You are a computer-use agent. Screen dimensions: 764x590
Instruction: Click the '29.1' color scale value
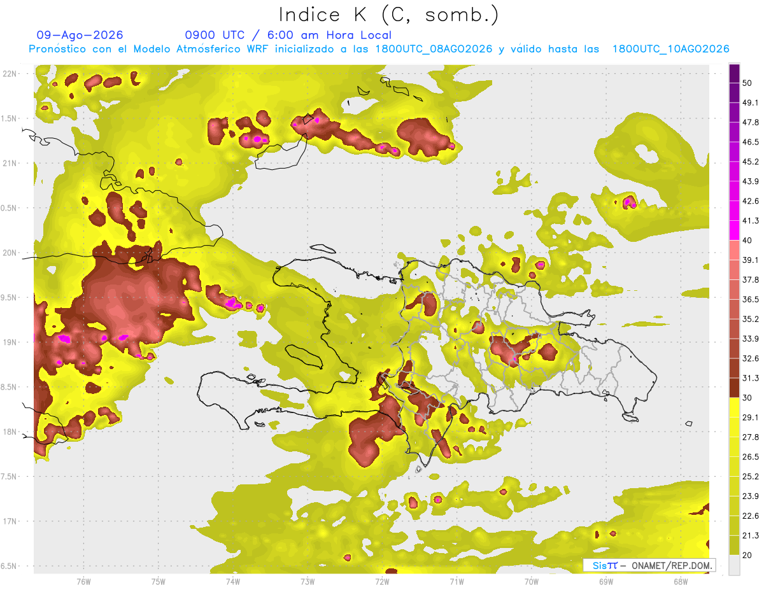pos(751,417)
